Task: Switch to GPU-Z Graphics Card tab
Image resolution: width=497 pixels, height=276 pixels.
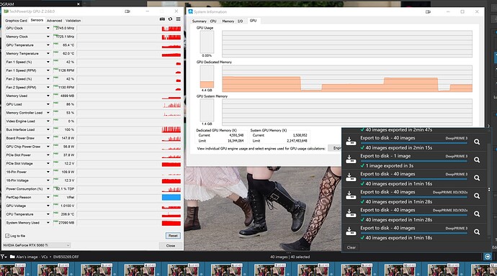Action: pyautogui.click(x=16, y=21)
